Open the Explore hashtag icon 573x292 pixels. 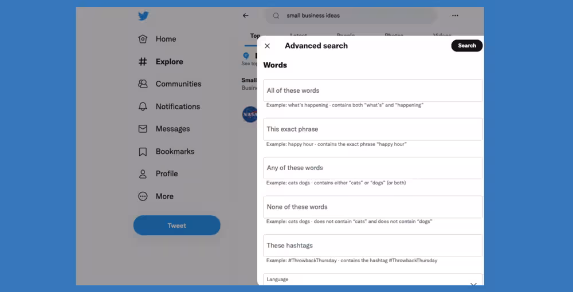pyautogui.click(x=143, y=62)
